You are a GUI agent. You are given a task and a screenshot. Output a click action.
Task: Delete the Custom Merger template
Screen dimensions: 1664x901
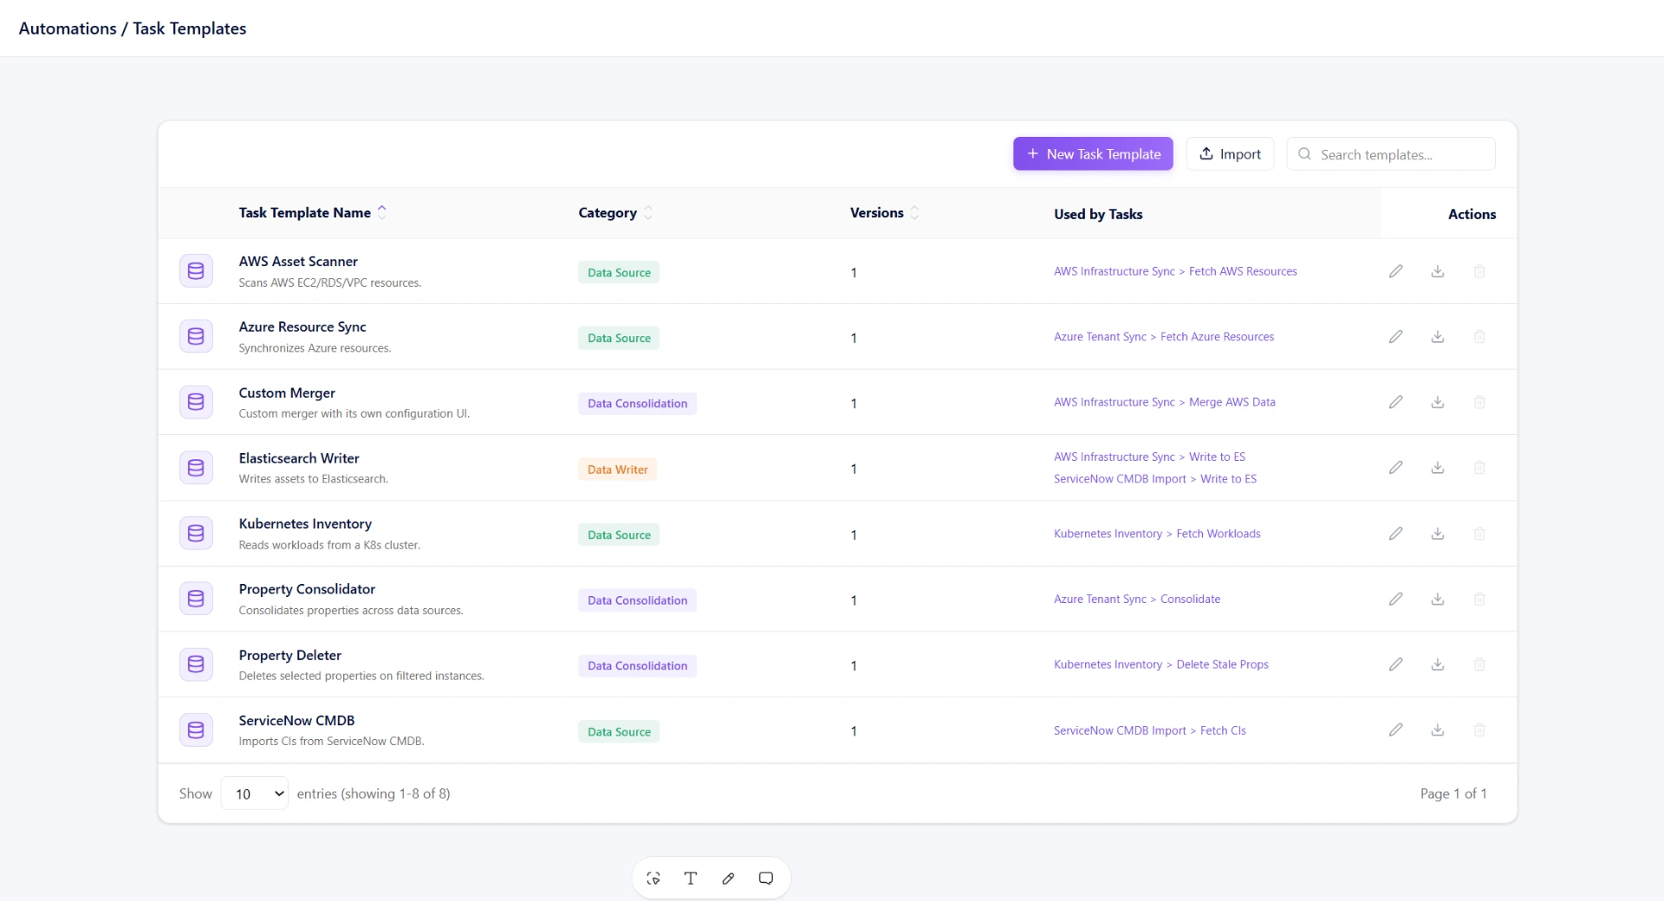coord(1479,402)
